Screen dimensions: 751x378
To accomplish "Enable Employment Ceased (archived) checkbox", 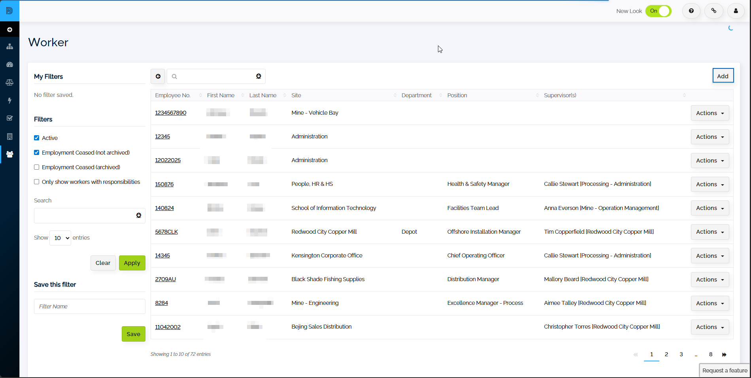I will click(x=37, y=167).
